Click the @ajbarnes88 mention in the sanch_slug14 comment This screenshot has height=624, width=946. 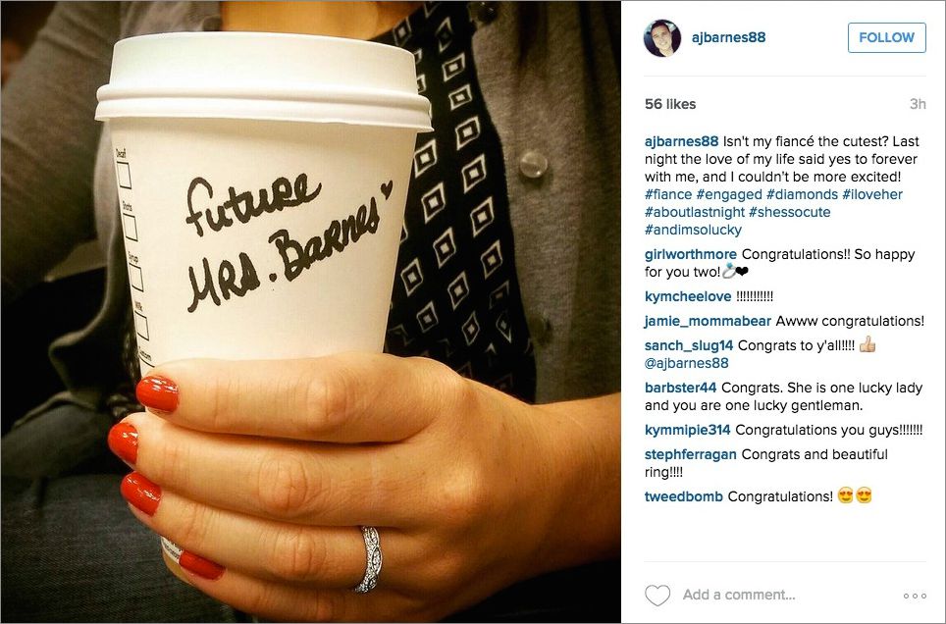coord(686,363)
